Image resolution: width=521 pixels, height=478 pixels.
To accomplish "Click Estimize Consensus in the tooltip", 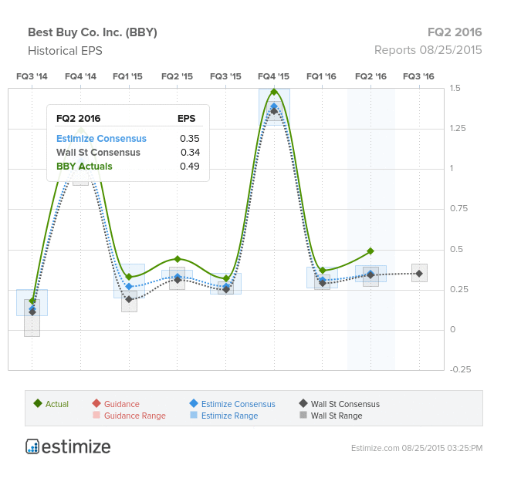I will 101,139.
